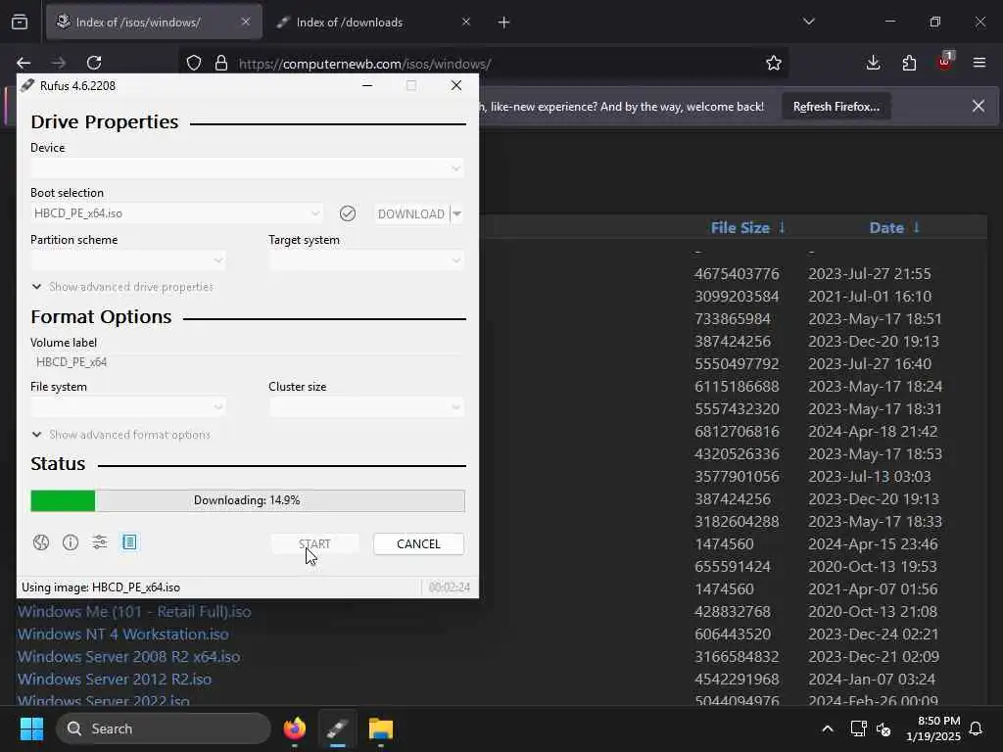Open the Boot selection dropdown
The height and width of the screenshot is (752, 1003).
pyautogui.click(x=176, y=213)
